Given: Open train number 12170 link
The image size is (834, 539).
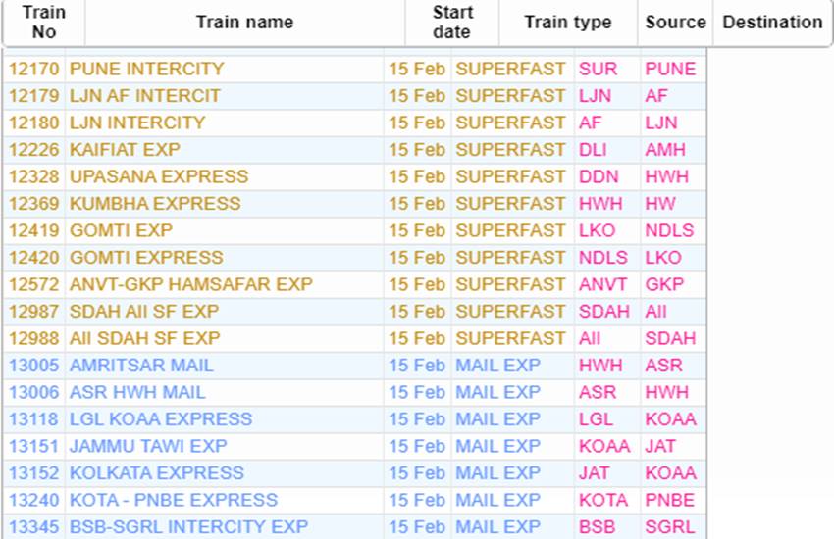Looking at the screenshot, I should click(x=34, y=69).
